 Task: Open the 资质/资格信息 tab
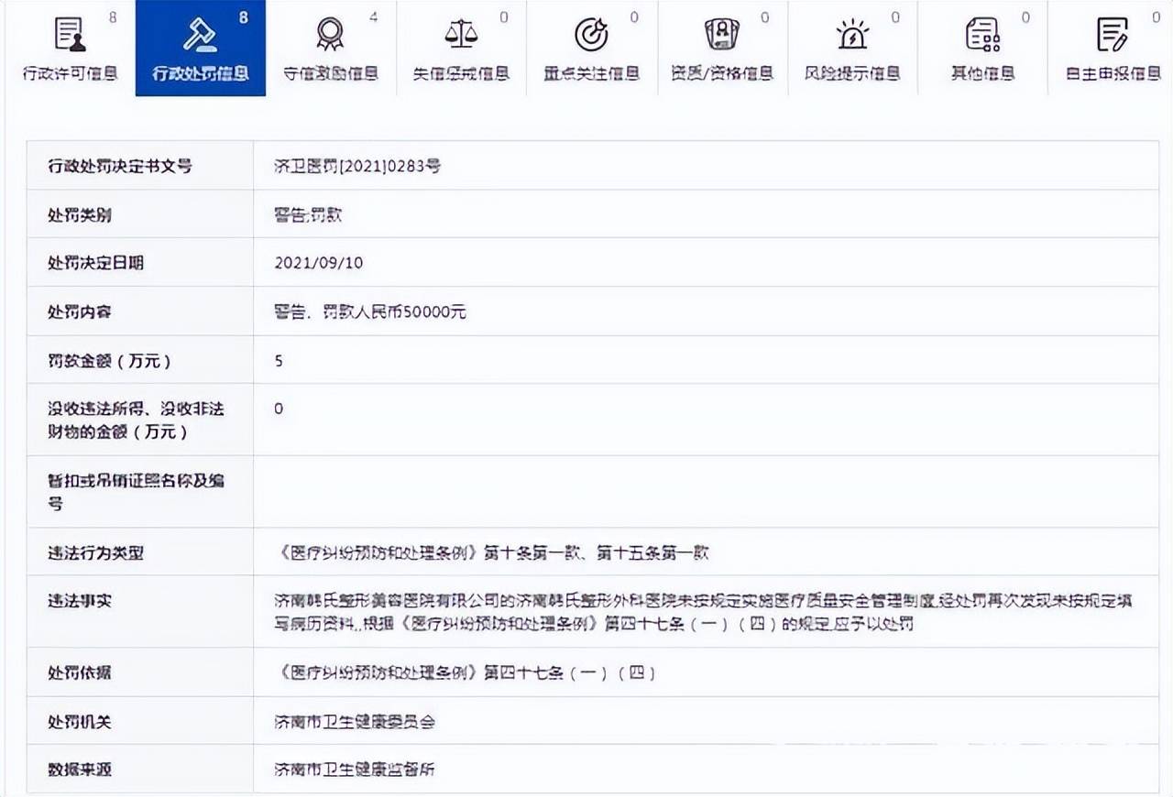point(722,48)
